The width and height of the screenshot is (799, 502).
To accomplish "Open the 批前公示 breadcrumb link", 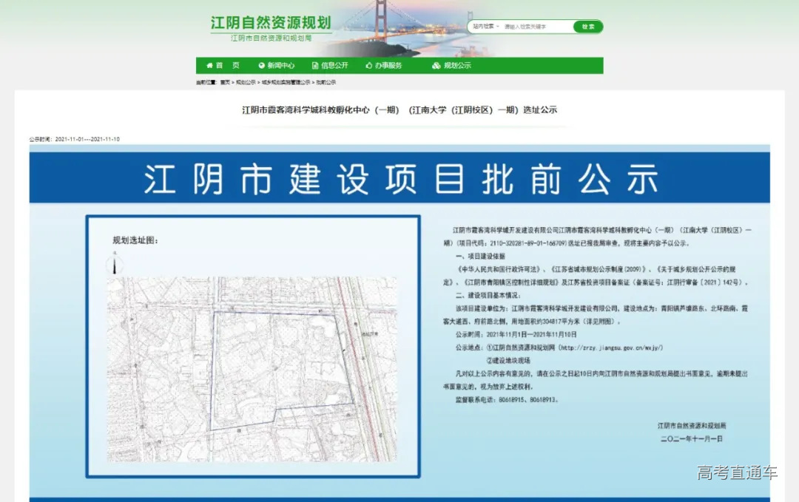I will click(326, 82).
